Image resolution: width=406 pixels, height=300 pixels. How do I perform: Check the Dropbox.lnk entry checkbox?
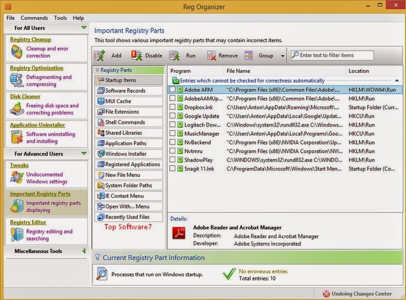(172, 107)
